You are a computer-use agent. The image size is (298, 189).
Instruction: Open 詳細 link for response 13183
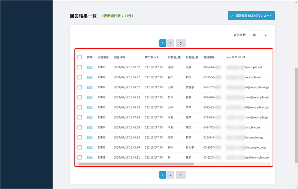89,137
